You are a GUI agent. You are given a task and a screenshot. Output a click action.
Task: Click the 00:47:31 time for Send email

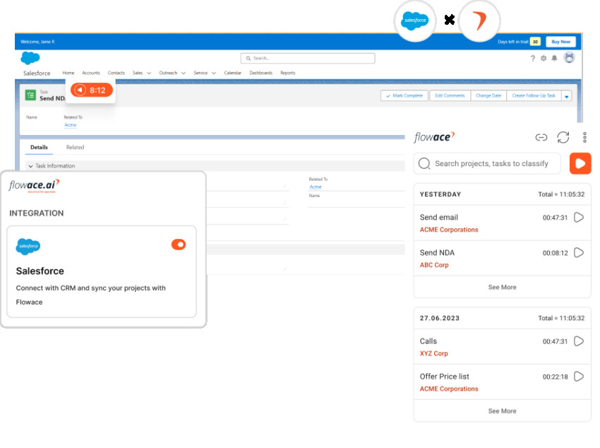click(555, 218)
